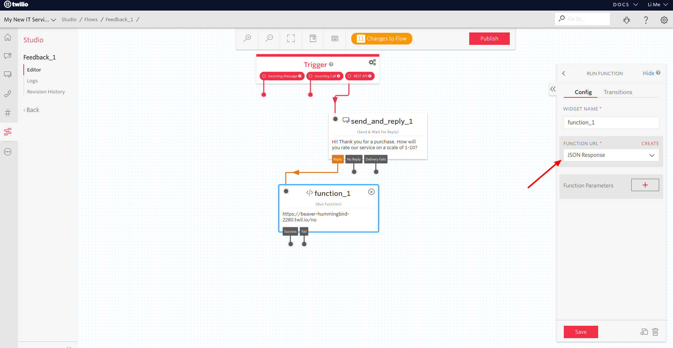Open the DOCS dropdown in the top bar
673x348 pixels.
[x=625, y=5]
